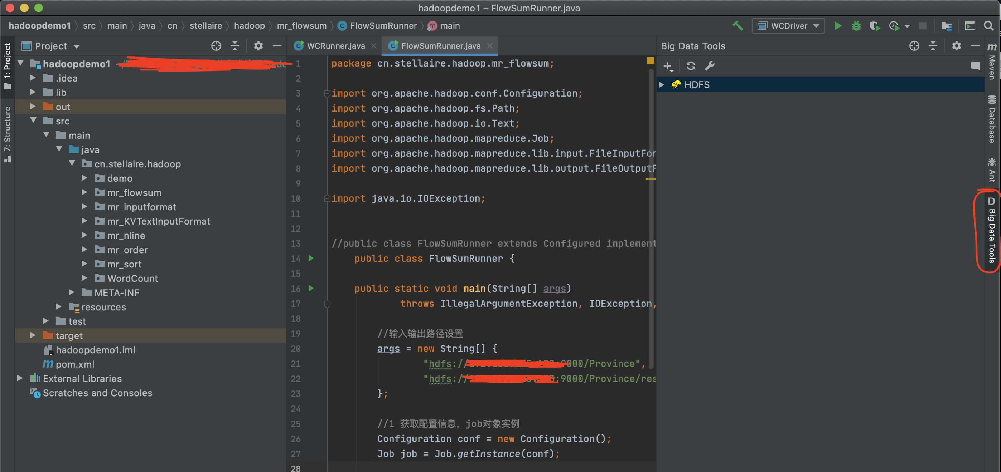
Task: Select pom.xml in the project tree
Action: [74, 364]
